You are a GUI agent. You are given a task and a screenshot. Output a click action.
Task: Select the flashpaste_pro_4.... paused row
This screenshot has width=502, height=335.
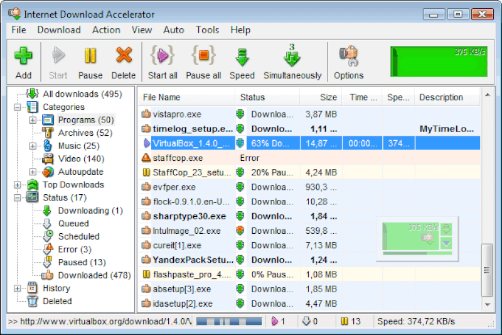(309, 275)
